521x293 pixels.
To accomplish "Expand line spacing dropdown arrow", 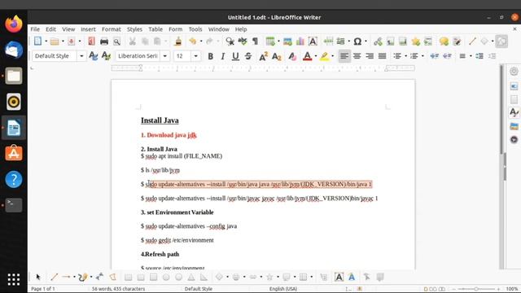I will click(x=471, y=56).
